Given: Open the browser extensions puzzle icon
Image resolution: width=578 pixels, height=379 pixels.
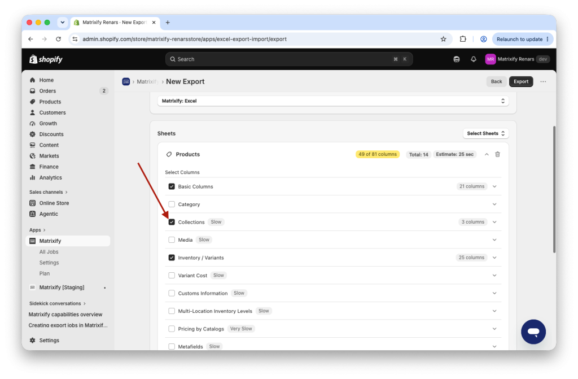Looking at the screenshot, I should pyautogui.click(x=463, y=39).
